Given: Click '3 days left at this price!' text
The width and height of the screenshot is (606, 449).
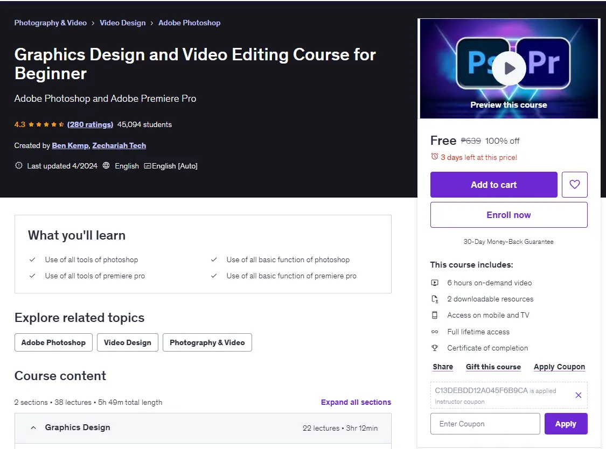Looking at the screenshot, I should click(479, 157).
